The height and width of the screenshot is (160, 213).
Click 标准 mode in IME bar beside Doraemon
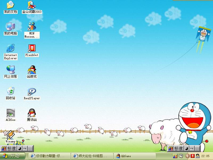click(x=178, y=149)
